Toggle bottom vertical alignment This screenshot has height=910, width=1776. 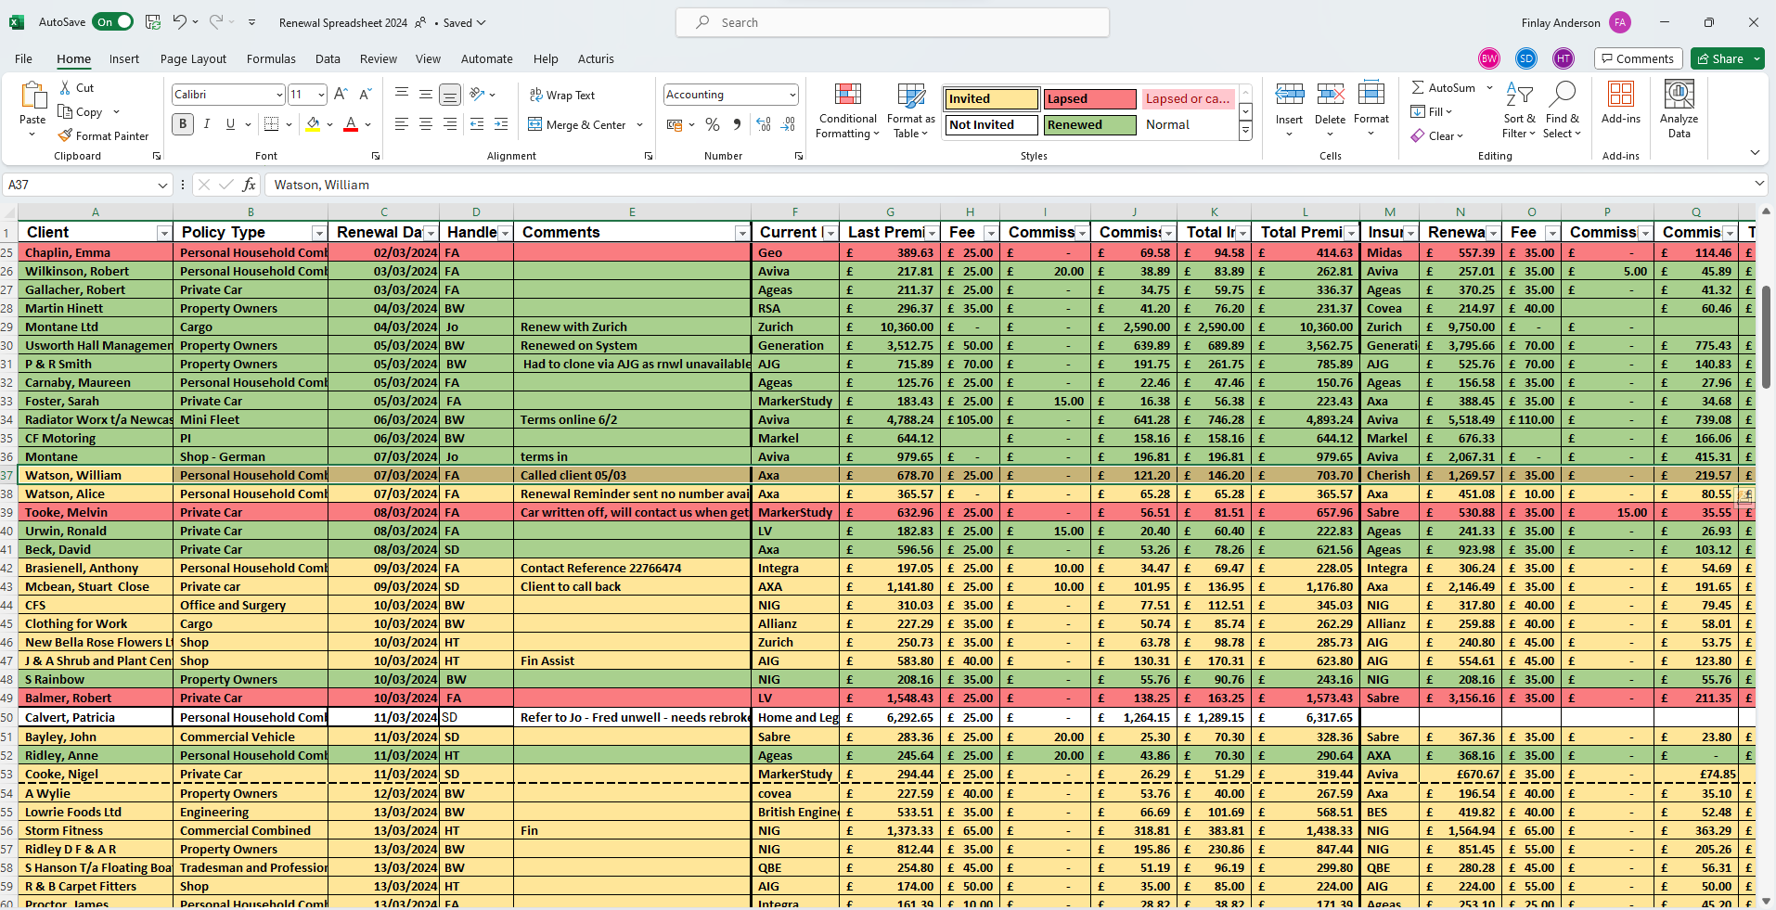coord(449,94)
